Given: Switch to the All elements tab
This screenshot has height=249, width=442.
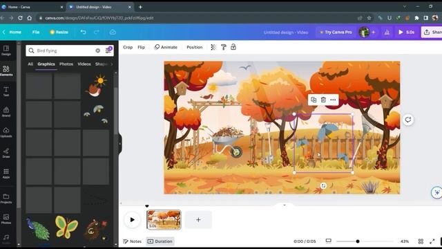Looking at the screenshot, I should point(30,64).
